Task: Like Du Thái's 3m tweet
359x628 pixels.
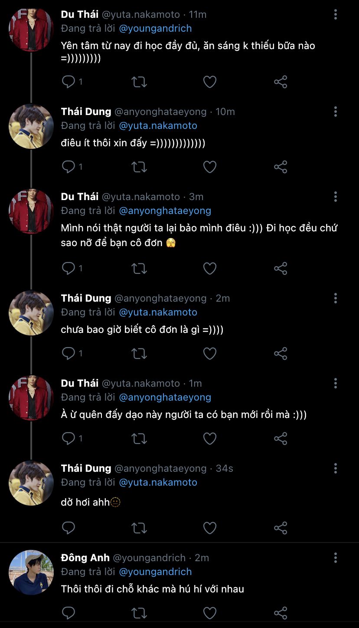Action: [210, 269]
